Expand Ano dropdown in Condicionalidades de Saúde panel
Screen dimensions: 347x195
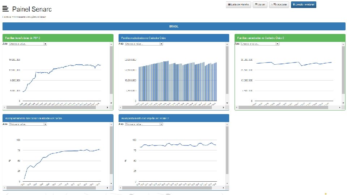[28, 124]
